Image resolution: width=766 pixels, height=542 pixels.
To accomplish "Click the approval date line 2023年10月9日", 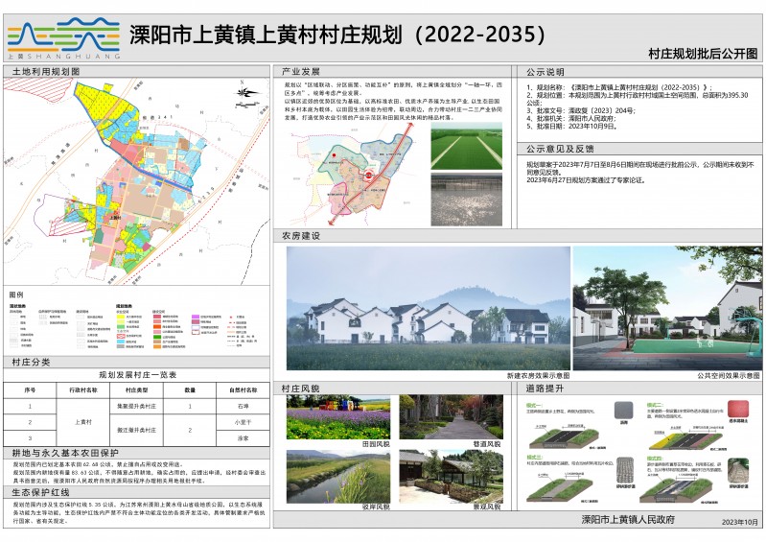I will 572,126.
